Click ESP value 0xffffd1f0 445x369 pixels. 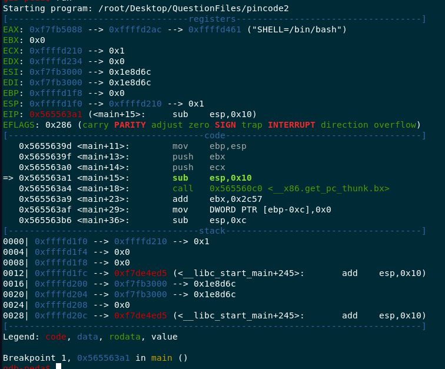point(56,104)
